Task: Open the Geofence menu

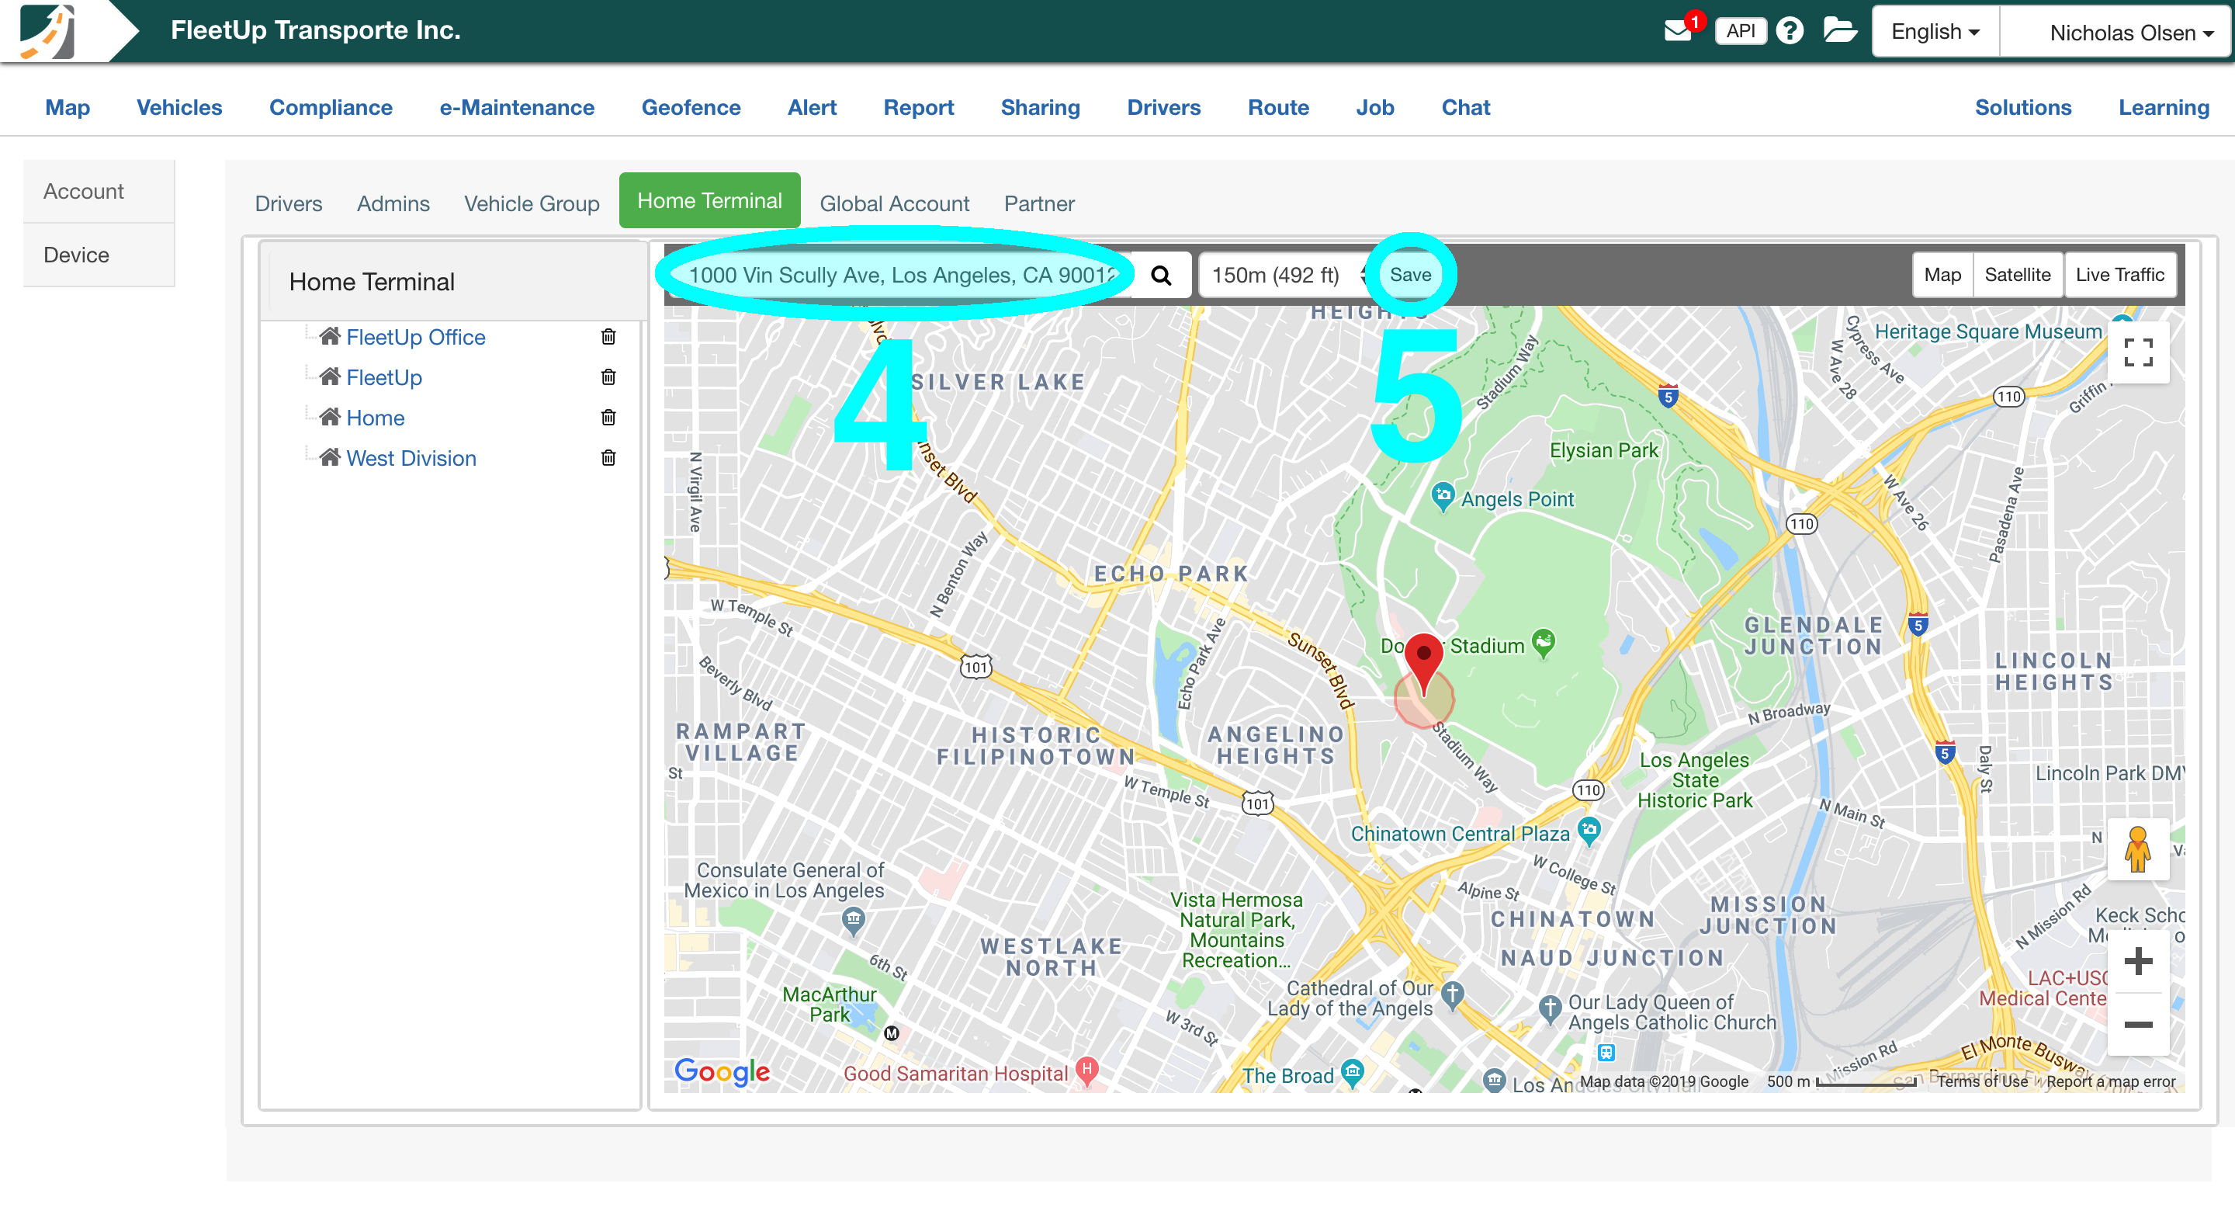Action: point(691,108)
